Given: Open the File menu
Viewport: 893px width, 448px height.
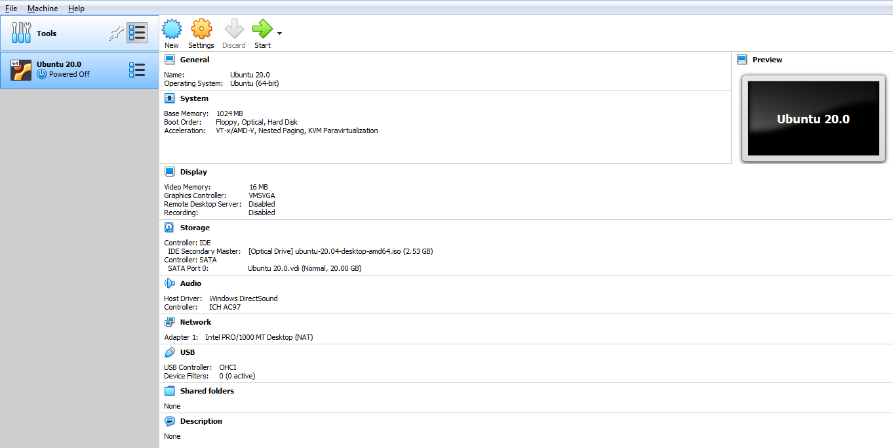Looking at the screenshot, I should pyautogui.click(x=11, y=9).
